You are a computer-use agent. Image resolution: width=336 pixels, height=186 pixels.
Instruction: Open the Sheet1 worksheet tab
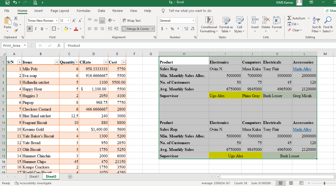point(34,176)
